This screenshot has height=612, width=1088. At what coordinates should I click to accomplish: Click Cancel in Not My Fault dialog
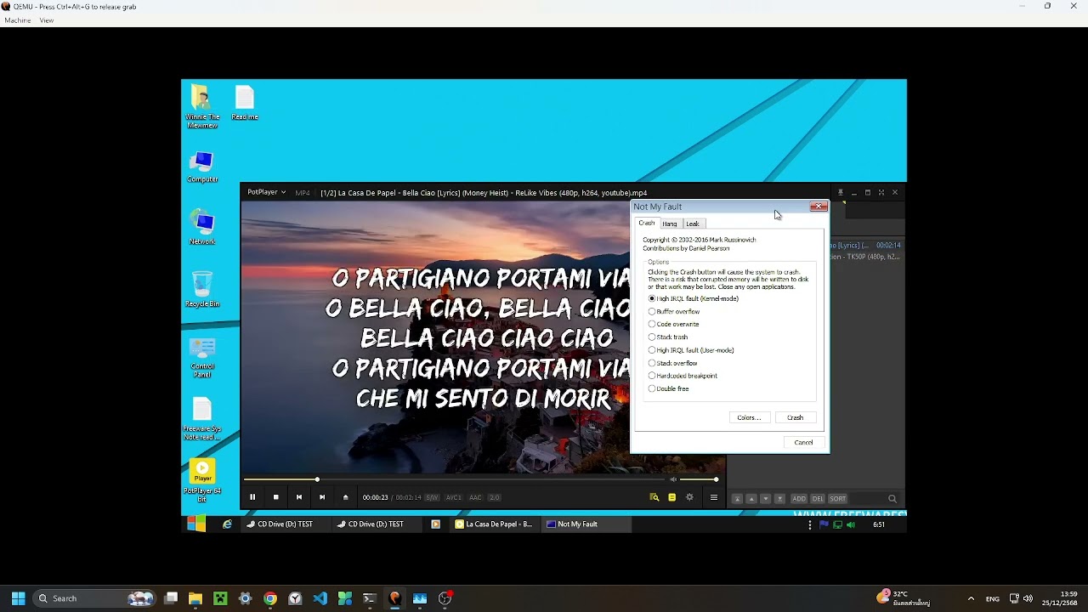(803, 442)
